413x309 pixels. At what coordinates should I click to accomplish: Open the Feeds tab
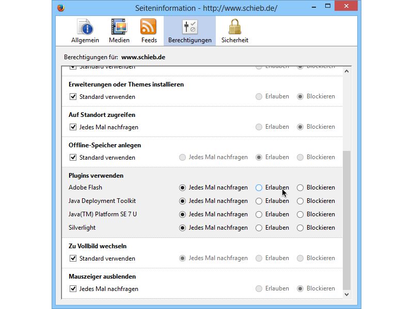pos(149,31)
